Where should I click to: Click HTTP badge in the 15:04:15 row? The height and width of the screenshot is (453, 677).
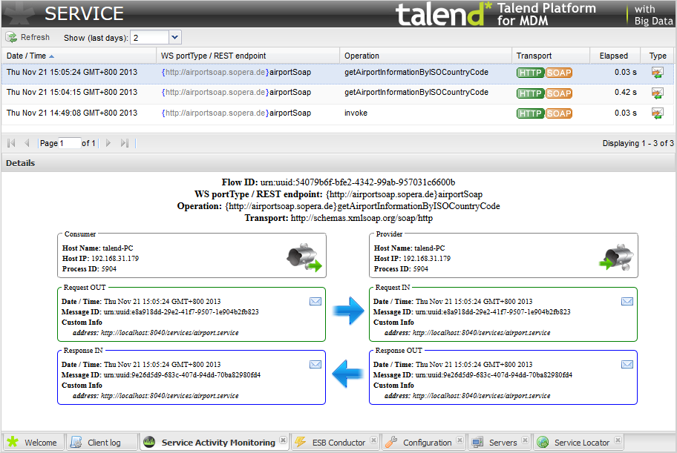click(x=530, y=93)
